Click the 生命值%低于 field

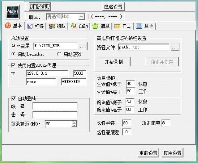tap(130, 84)
